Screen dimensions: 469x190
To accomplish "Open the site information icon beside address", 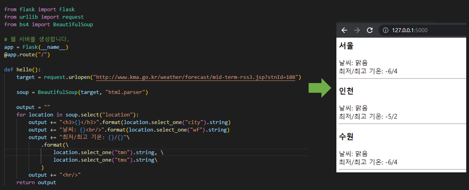I will point(385,30).
